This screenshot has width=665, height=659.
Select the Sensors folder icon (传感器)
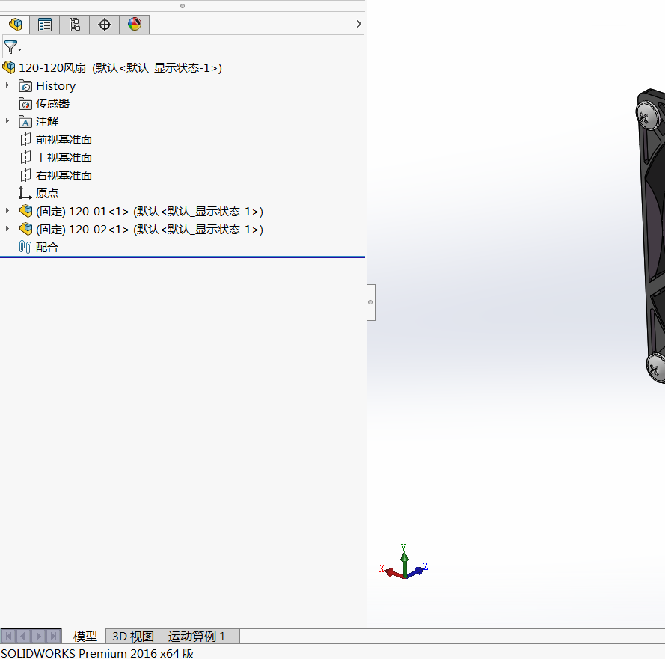tap(25, 104)
